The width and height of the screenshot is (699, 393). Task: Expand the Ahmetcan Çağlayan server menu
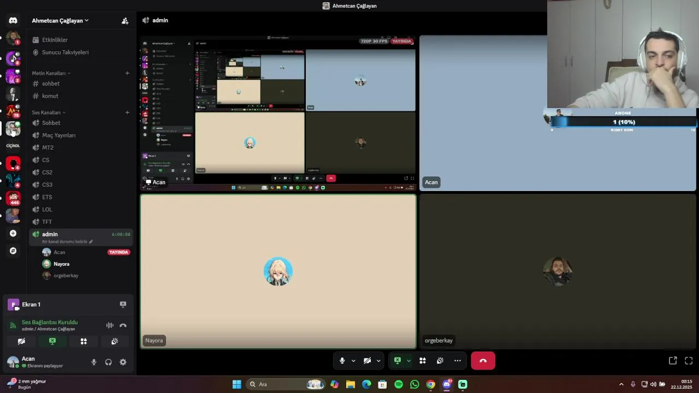tap(60, 21)
